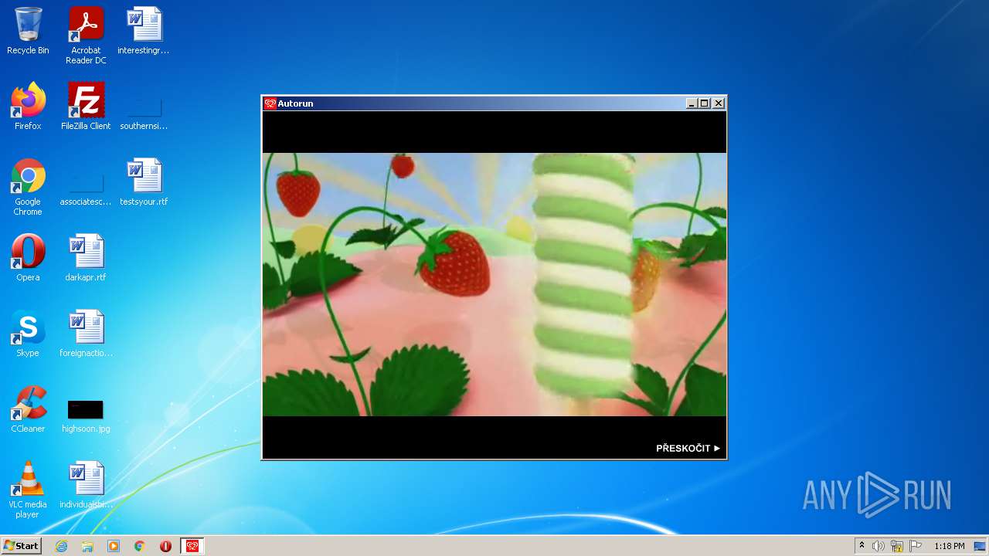Viewport: 989px width, 556px height.
Task: Click the Autorun window title icon
Action: (x=270, y=103)
